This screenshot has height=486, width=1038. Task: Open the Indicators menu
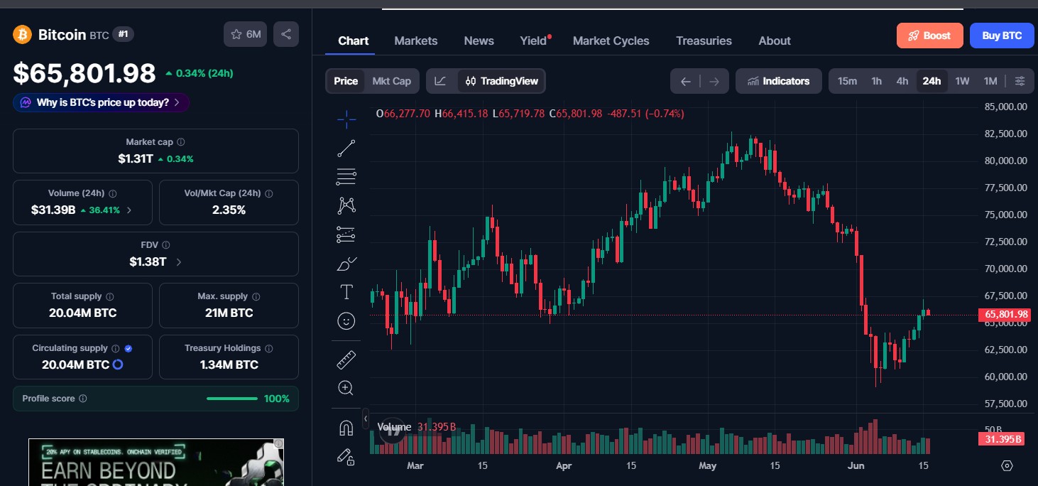(778, 81)
